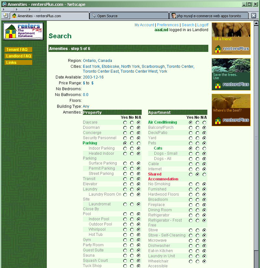260x268 pixels.
Task: Expand the first collapsed toolbar triangle
Action: 4,9
